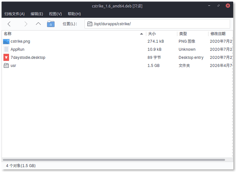This screenshot has width=236, height=172.
Task: Open the 视图(V) menu
Action: pos(55,14)
